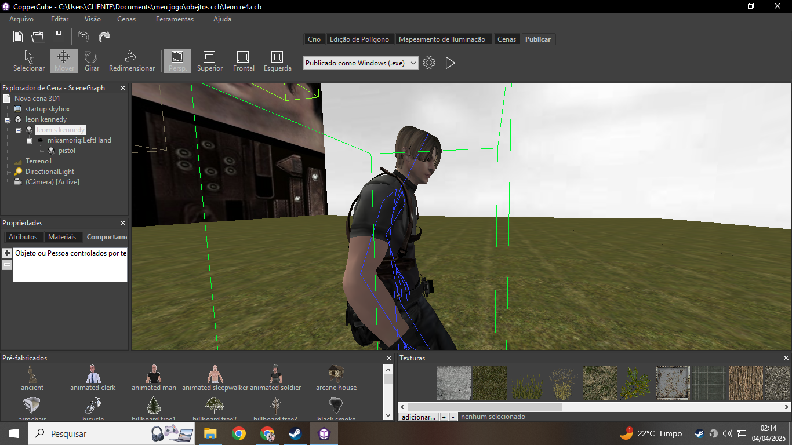Image resolution: width=792 pixels, height=445 pixels.
Task: Select DirectionalLight in the scene graph
Action: (x=50, y=172)
